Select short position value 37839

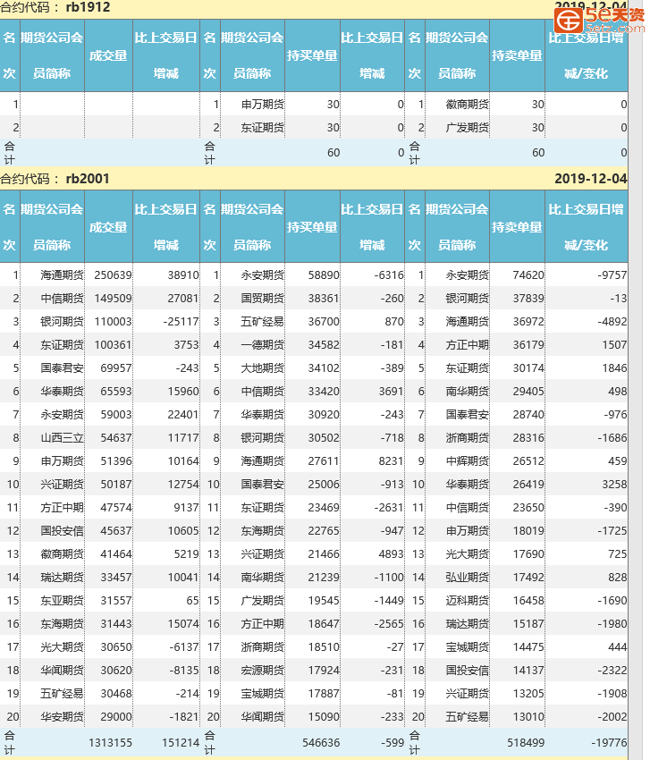[x=528, y=299]
